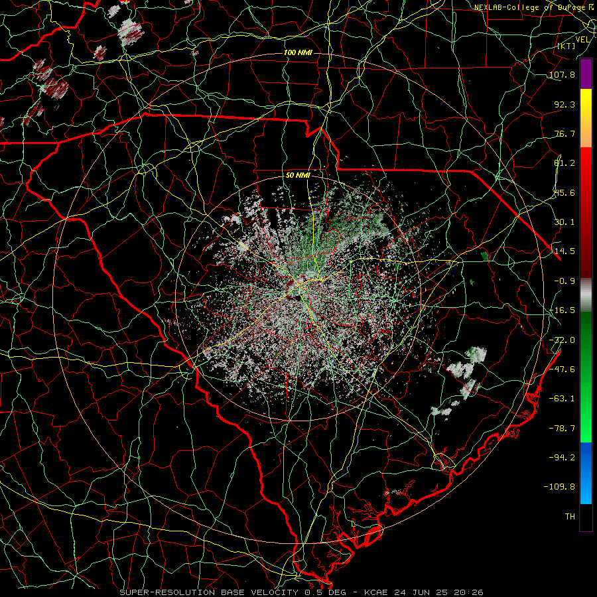Select the gray near-zero segment of color bar
The height and width of the screenshot is (597, 597).
click(586, 295)
